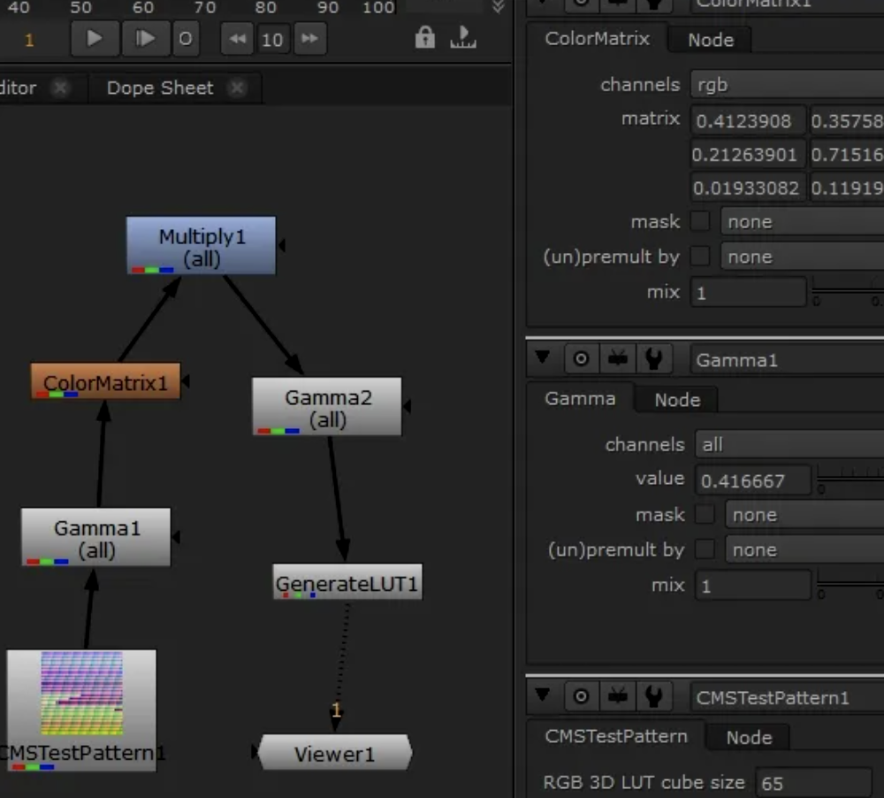Open the Gamma tab in Gamma1 panel

click(580, 399)
